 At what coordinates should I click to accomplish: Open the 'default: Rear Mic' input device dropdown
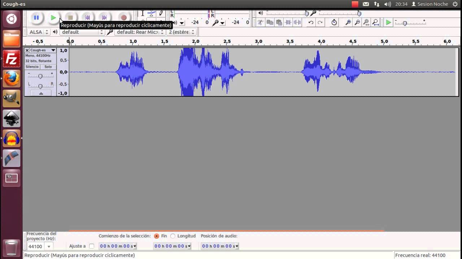pyautogui.click(x=140, y=32)
